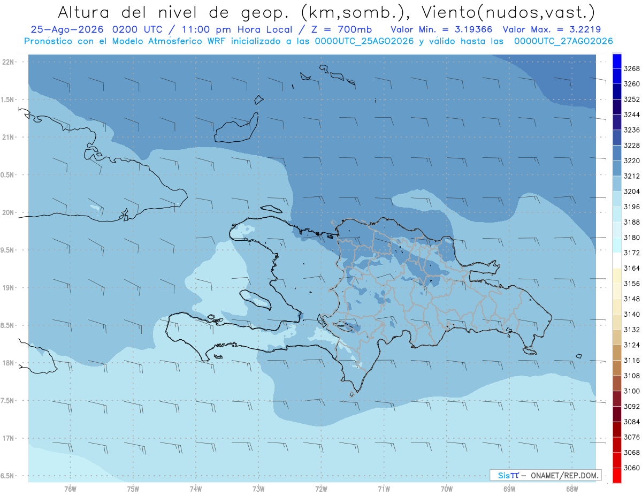Viewport: 642px width, 496px height.
Task: Click the 9.5N latitude label
Action: pyautogui.click(x=7, y=250)
